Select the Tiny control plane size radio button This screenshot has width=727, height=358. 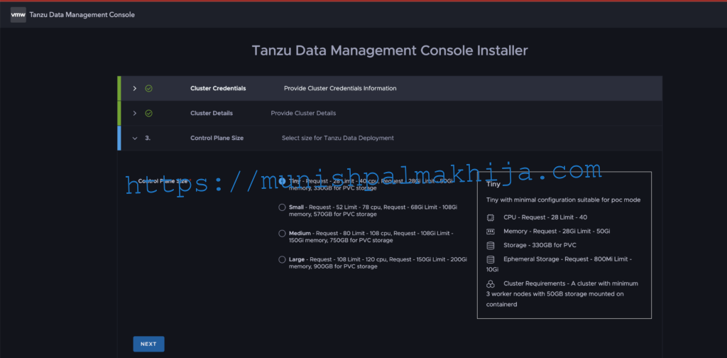282,181
